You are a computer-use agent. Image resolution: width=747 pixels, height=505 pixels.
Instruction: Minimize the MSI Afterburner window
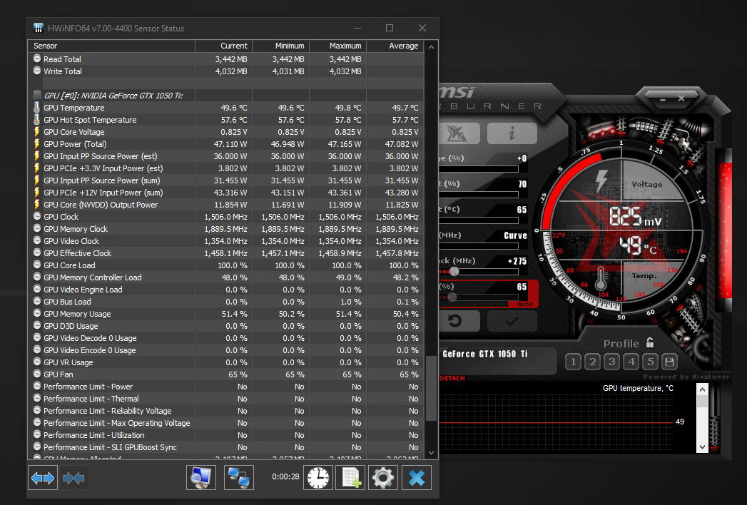coord(662,100)
